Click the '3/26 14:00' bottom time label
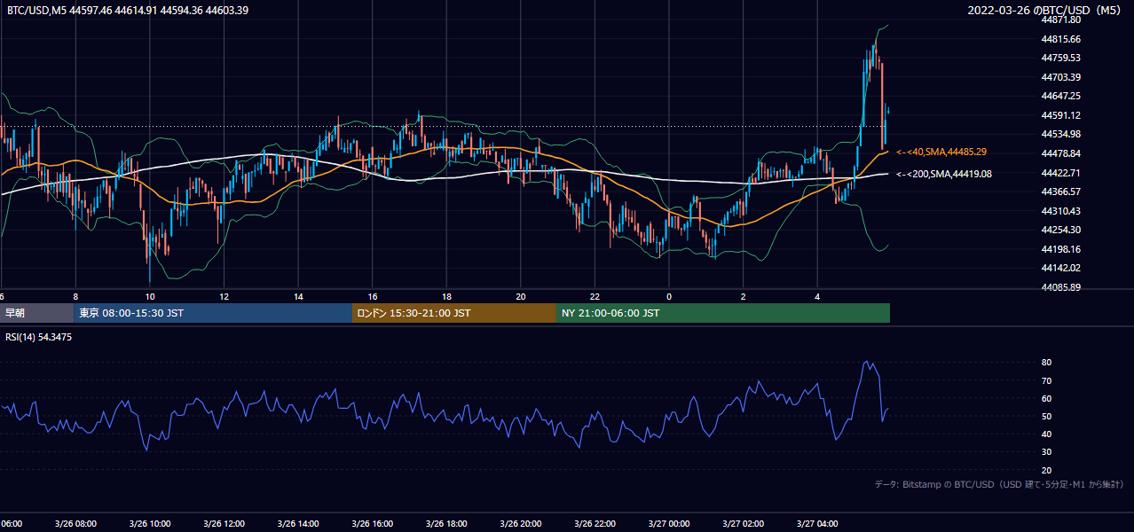Viewport: 1134px width, 532px height. click(x=297, y=524)
